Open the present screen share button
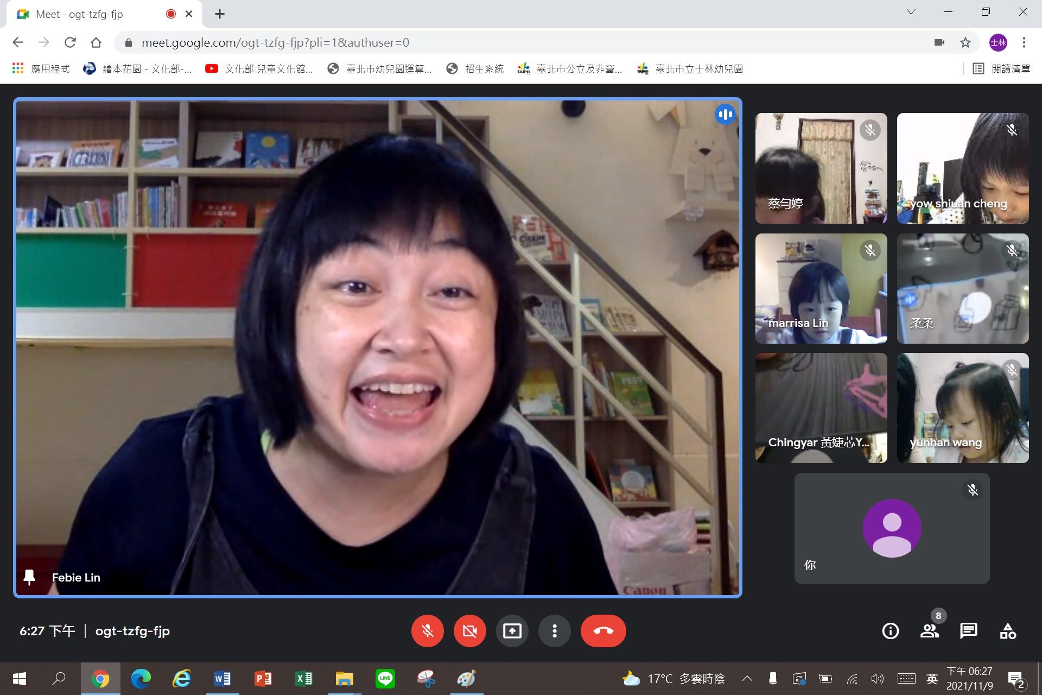This screenshot has width=1042, height=695. (x=512, y=631)
